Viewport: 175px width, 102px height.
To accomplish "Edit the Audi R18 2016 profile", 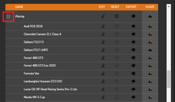I will point(103,26).
